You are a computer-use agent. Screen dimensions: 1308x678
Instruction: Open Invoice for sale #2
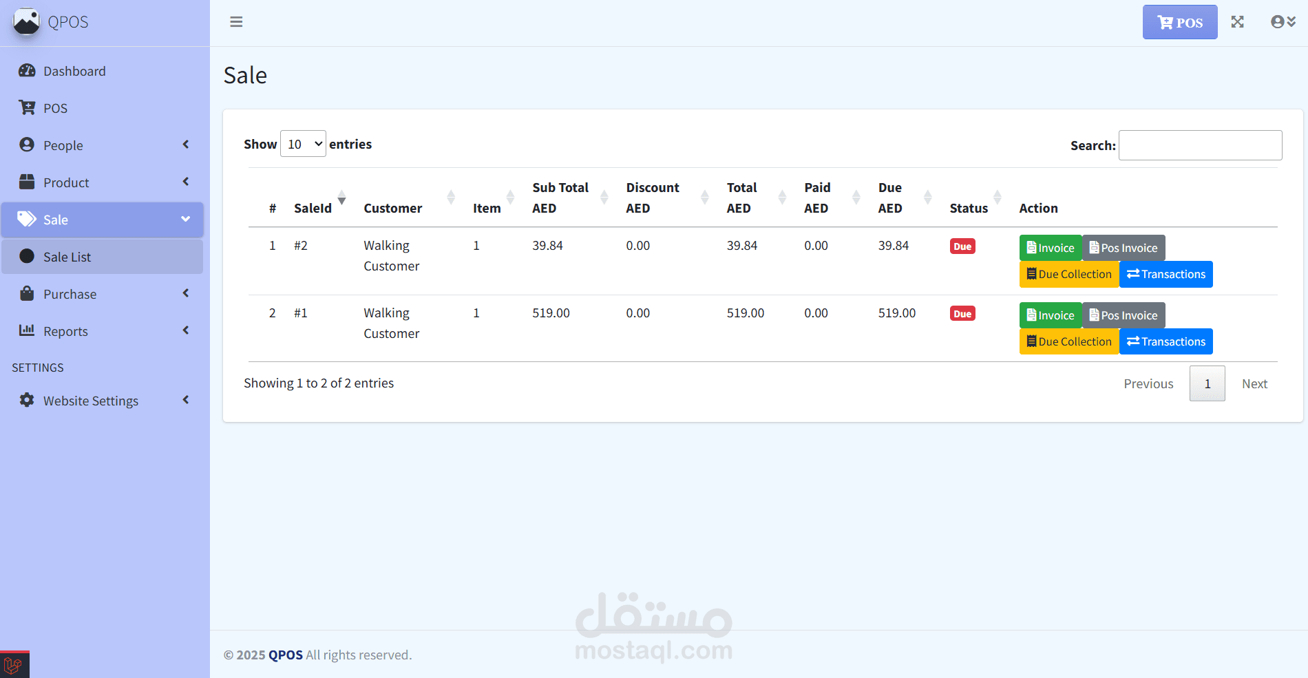[1051, 248]
